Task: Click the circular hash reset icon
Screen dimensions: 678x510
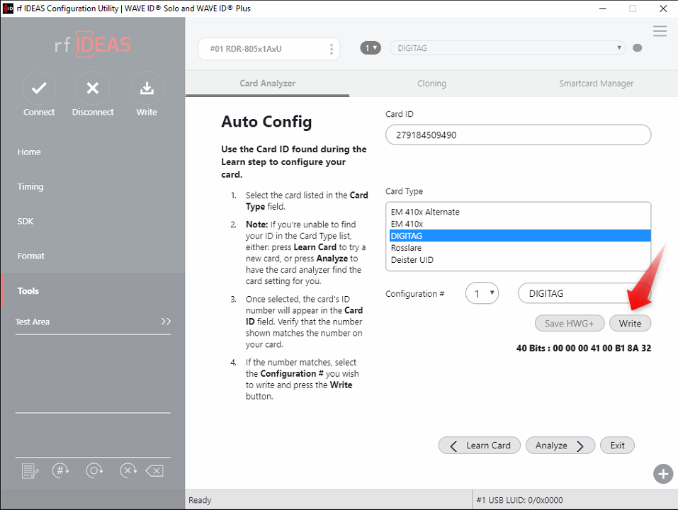Action: 60,470
